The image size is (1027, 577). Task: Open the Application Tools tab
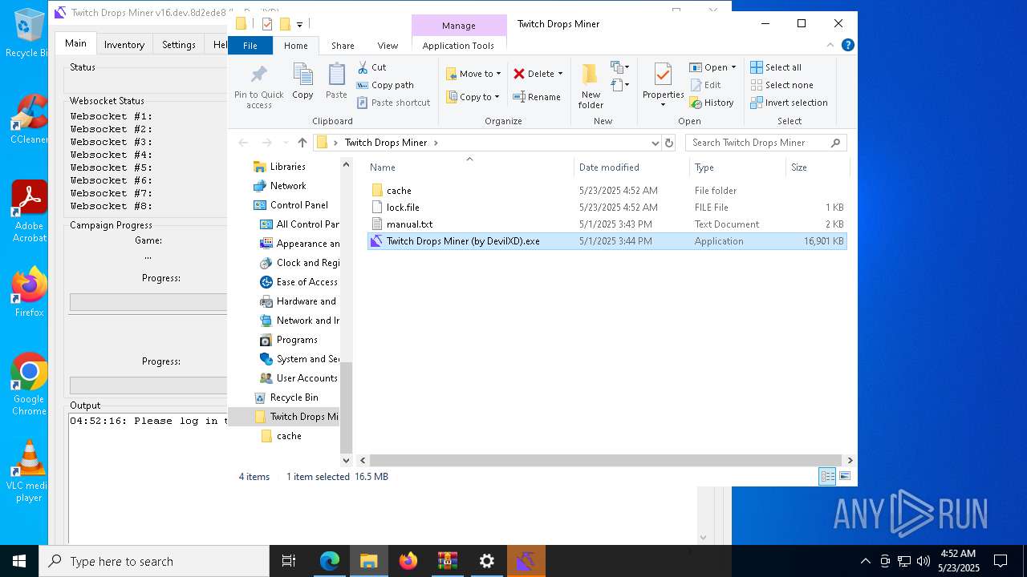(x=458, y=46)
